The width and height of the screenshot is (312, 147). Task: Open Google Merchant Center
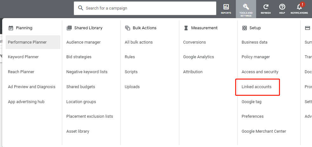(264, 131)
